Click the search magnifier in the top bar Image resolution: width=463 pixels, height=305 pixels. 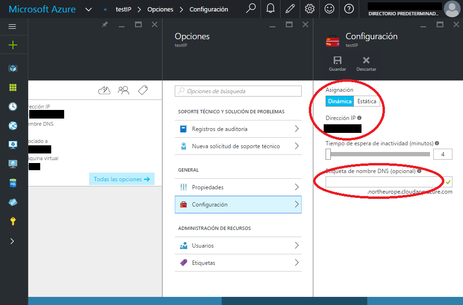coord(251,8)
